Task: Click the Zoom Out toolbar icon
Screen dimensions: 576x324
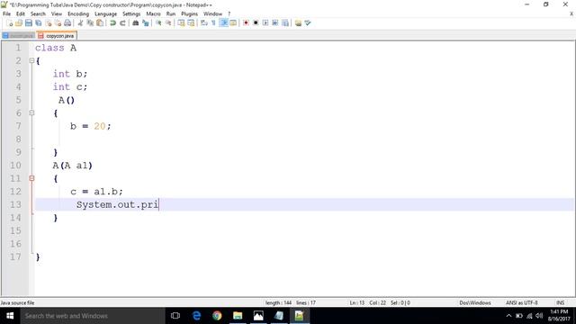Action: 168,23
